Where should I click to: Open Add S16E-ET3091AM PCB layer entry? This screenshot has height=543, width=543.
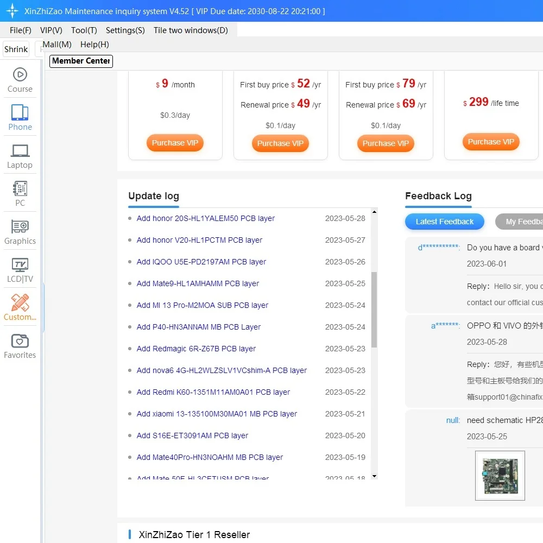192,435
